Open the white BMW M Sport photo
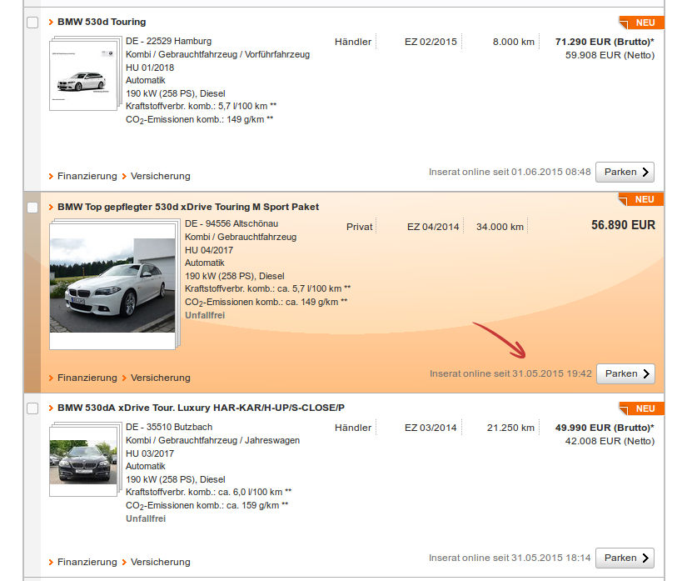This screenshot has height=581, width=682. (112, 283)
